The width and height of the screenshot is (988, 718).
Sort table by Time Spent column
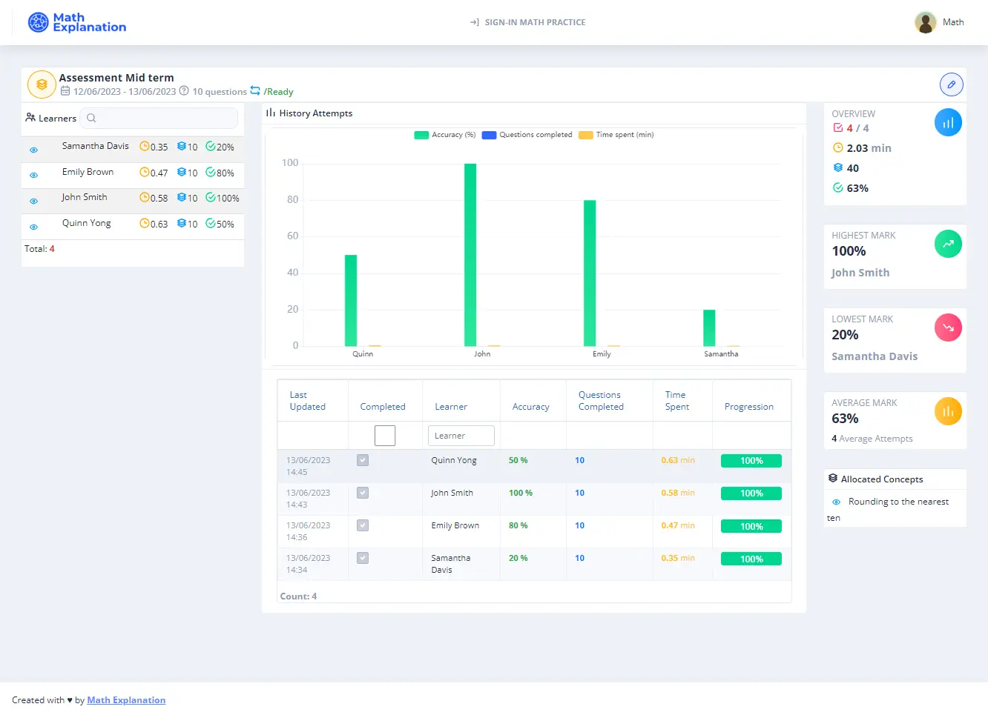(676, 401)
